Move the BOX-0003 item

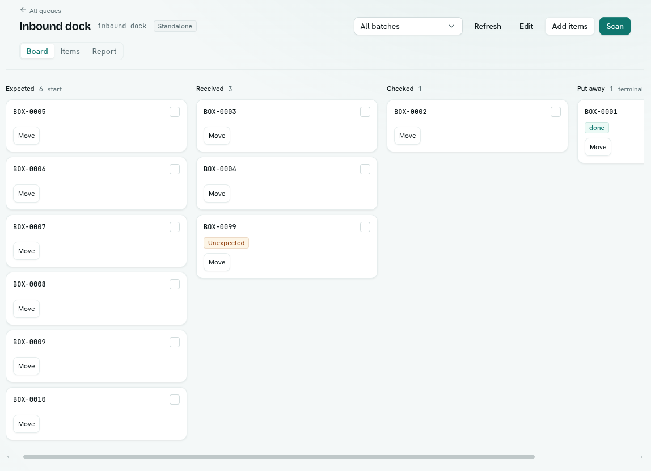(x=217, y=136)
